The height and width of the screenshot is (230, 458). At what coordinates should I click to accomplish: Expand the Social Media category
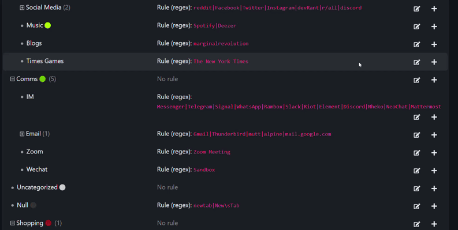(x=22, y=8)
